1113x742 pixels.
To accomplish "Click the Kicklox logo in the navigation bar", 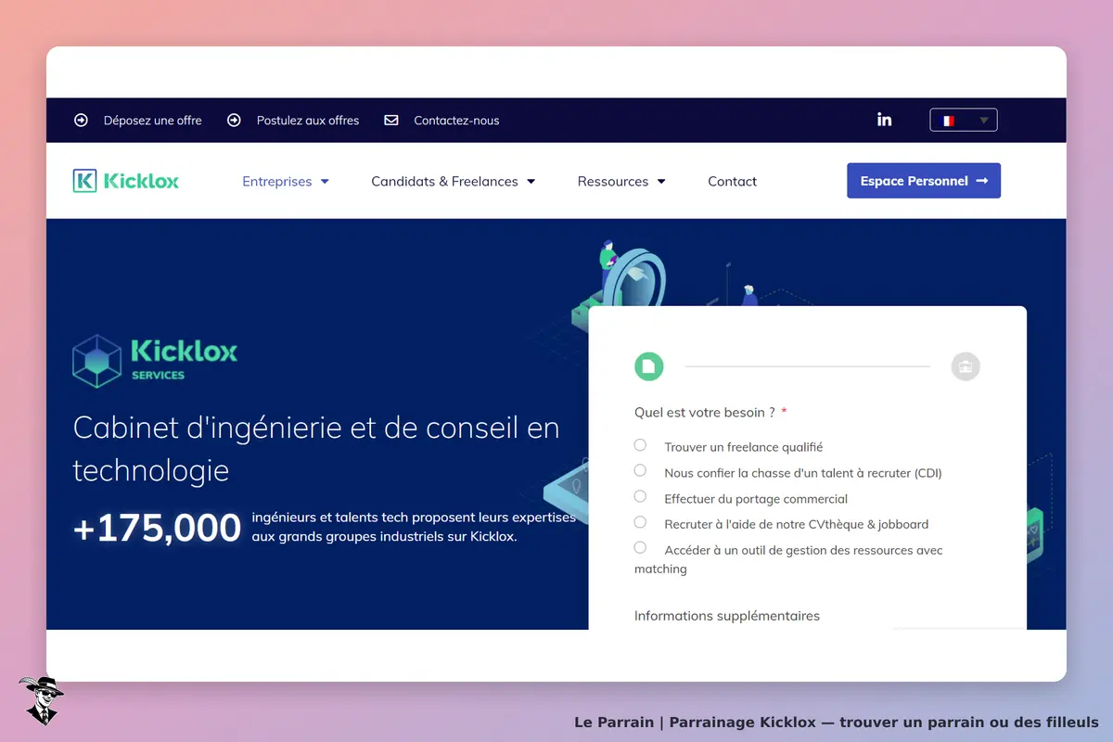I will point(126,181).
